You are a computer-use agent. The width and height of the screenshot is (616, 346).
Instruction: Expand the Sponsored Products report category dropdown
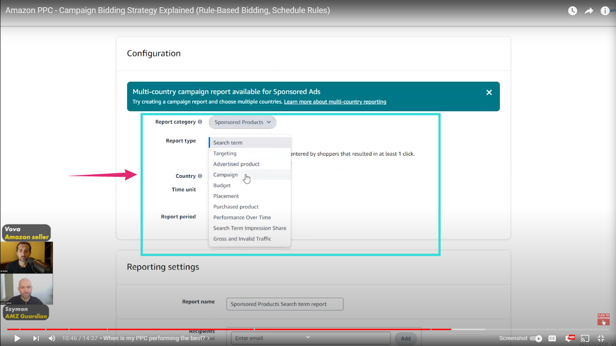click(242, 122)
